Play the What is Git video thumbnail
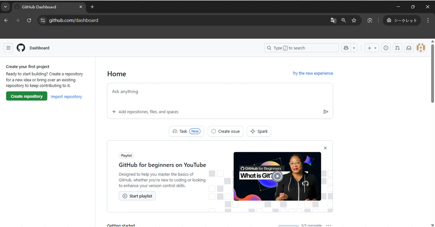 tap(277, 176)
